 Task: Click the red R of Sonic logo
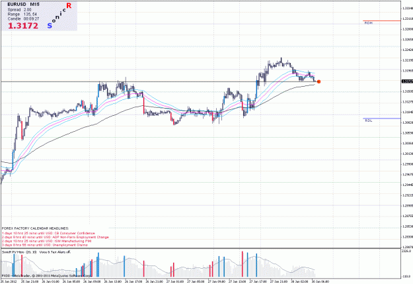69,5
